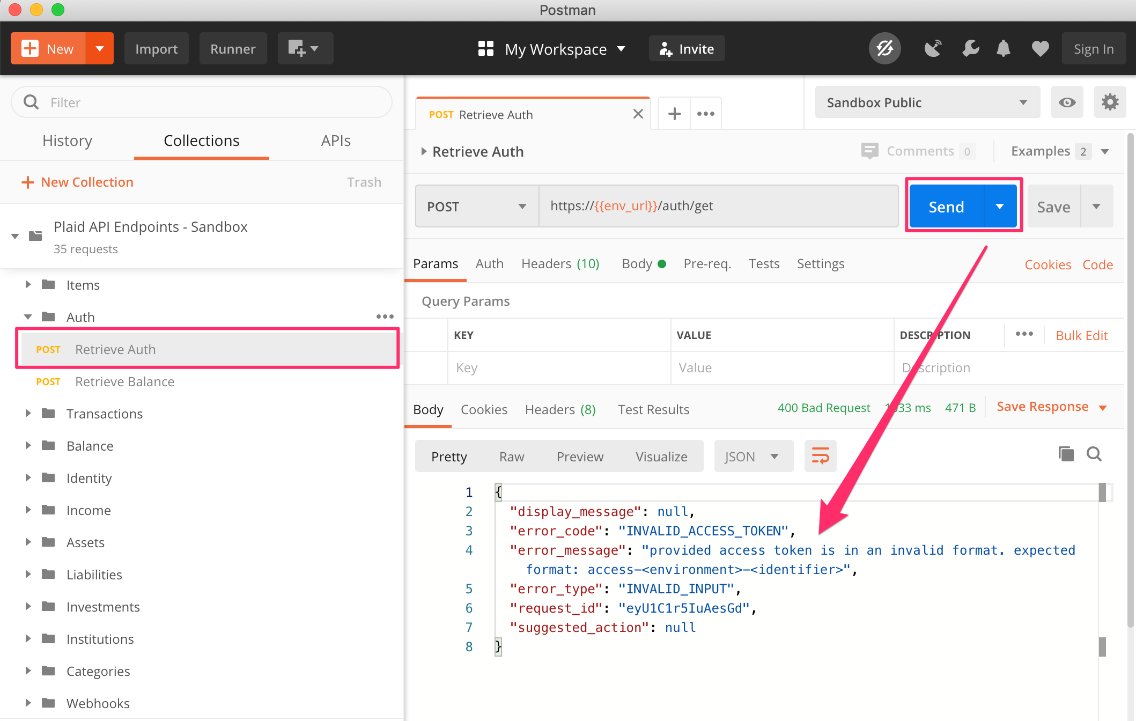
Task: Toggle Raw response display mode
Action: [512, 455]
